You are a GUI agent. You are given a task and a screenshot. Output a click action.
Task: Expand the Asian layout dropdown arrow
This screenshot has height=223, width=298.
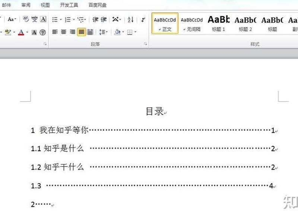pos(120,19)
